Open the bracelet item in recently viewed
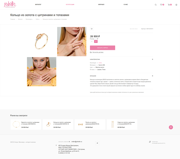The image size is (180, 159). click(26, 125)
